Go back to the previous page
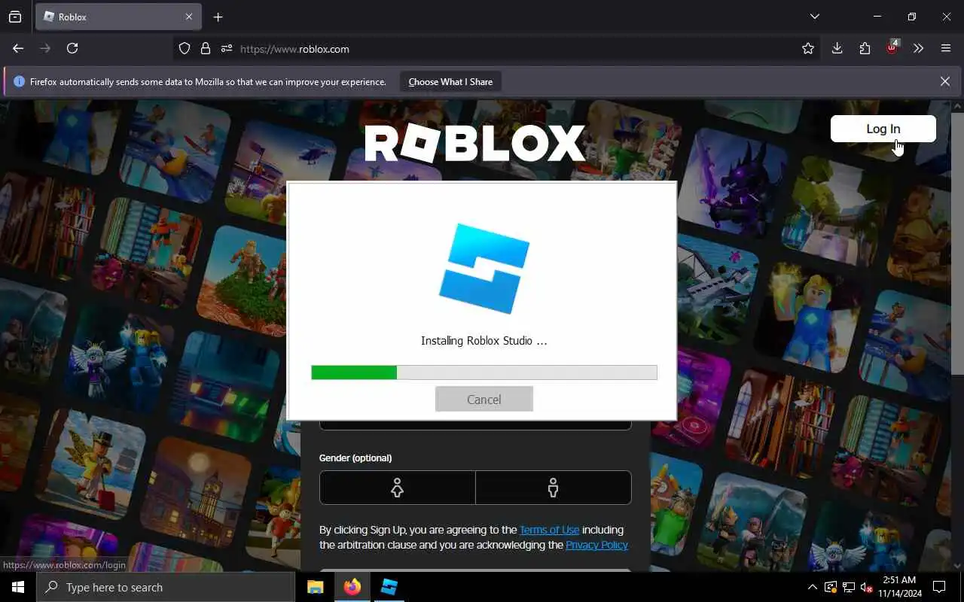Image resolution: width=964 pixels, height=602 pixels. click(18, 48)
